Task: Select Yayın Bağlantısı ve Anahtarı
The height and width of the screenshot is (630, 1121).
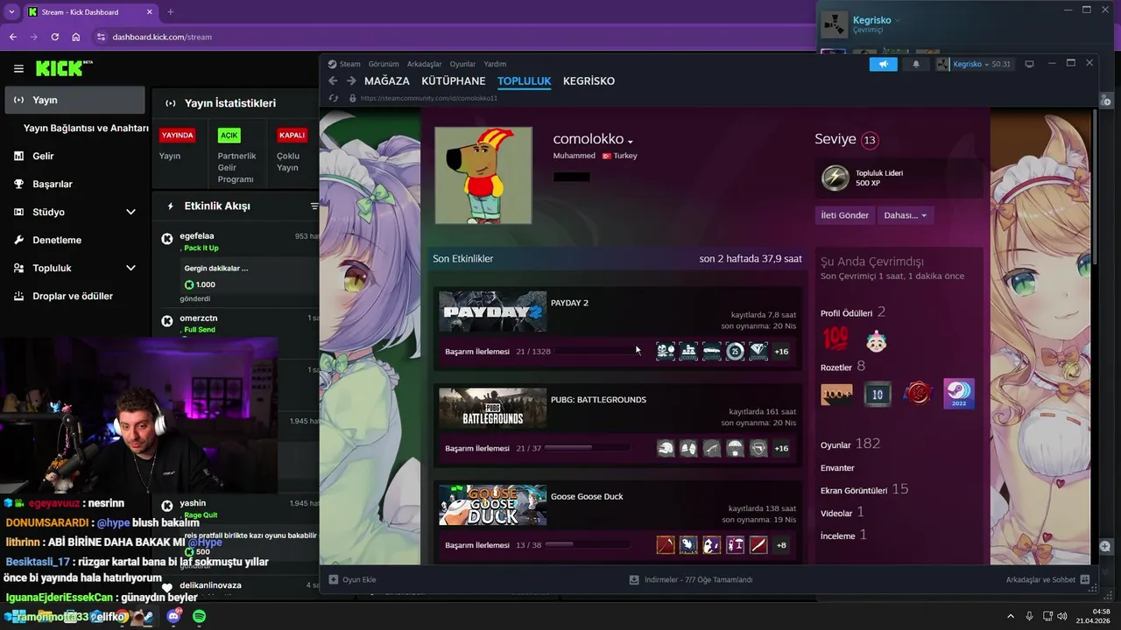Action: (86, 128)
